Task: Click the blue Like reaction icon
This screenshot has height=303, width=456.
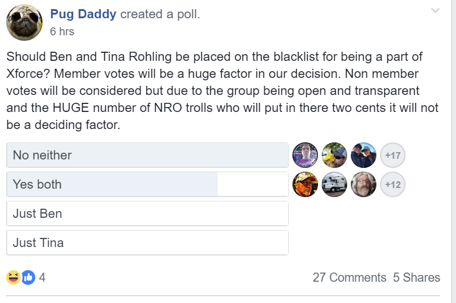Action: [28, 277]
